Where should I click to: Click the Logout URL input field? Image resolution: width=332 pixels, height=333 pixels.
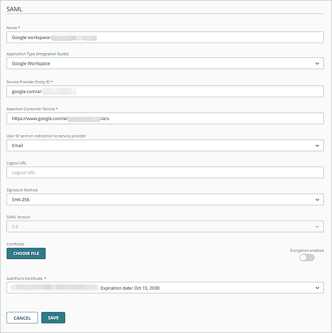click(x=165, y=172)
